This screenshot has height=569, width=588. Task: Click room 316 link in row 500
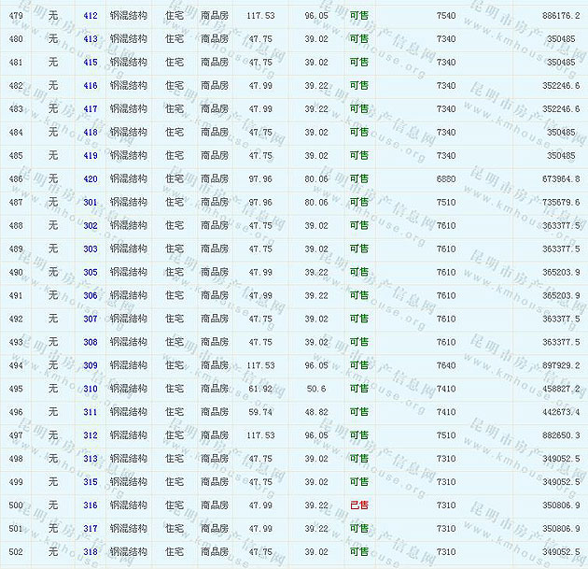click(x=90, y=505)
